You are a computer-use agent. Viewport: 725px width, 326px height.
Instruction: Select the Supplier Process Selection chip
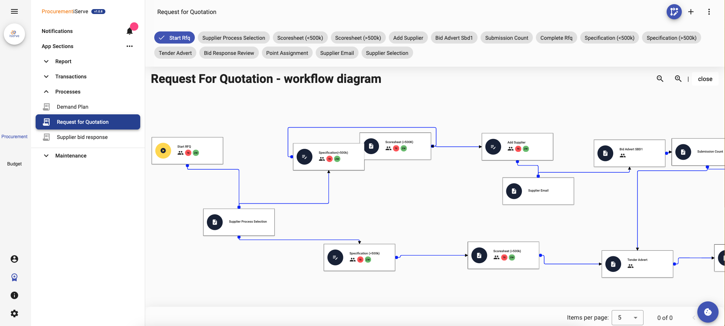coord(233,38)
